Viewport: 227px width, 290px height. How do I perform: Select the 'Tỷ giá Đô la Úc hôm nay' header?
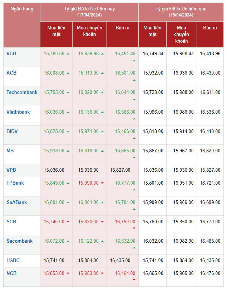coord(89,9)
